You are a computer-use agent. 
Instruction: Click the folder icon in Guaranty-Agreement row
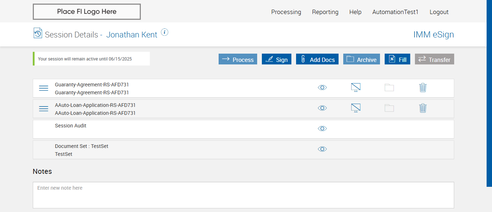pyautogui.click(x=389, y=87)
